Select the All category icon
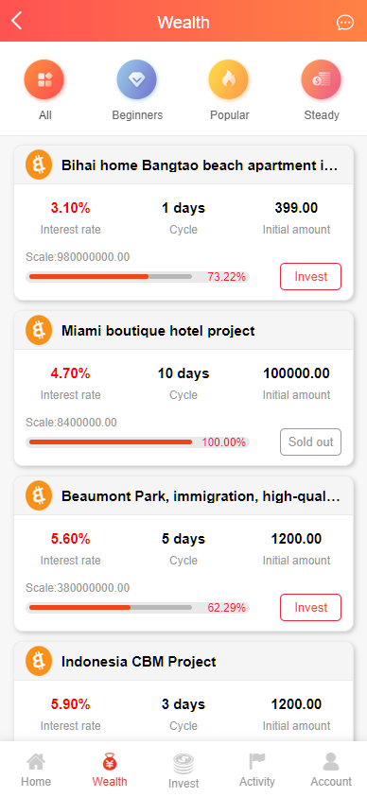The width and height of the screenshot is (367, 797). (44, 79)
